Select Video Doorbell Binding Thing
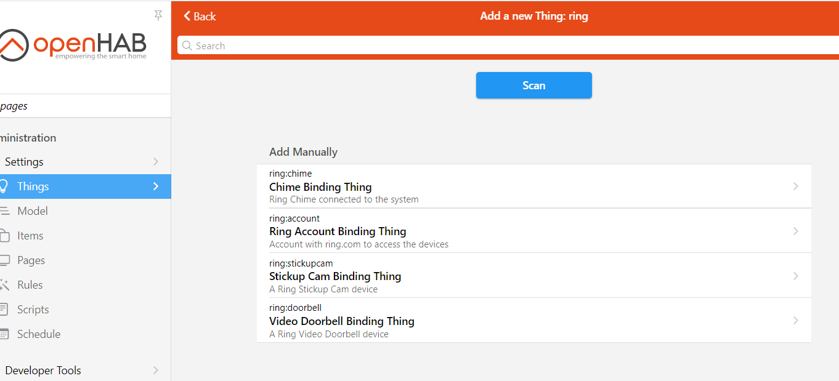The image size is (839, 381). point(342,321)
